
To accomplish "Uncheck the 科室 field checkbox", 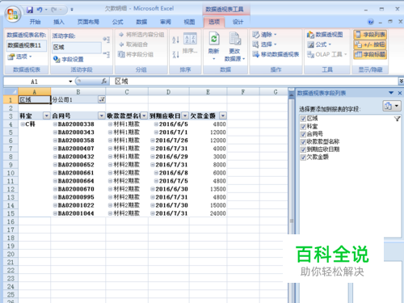I will coord(303,126).
